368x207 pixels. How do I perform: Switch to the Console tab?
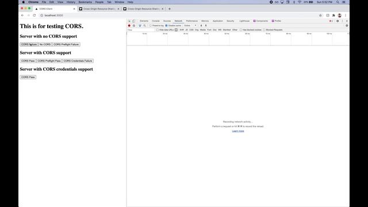(156, 21)
